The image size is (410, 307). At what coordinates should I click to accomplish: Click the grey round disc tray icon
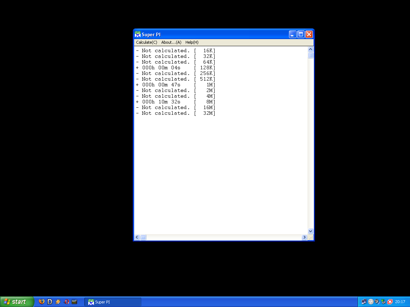pos(370,302)
